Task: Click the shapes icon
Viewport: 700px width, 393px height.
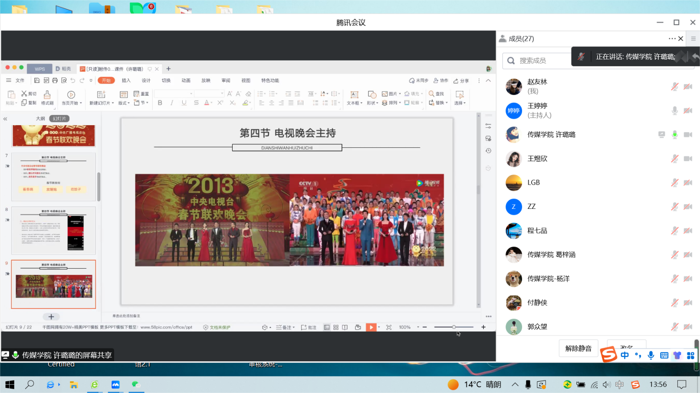Action: point(372,94)
